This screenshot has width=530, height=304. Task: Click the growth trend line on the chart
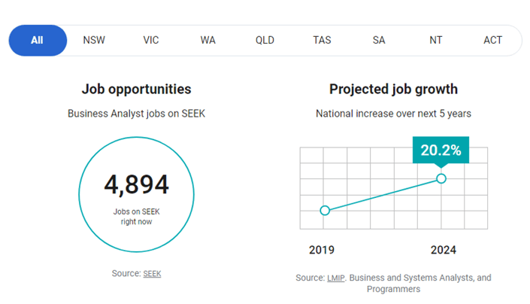tap(383, 194)
